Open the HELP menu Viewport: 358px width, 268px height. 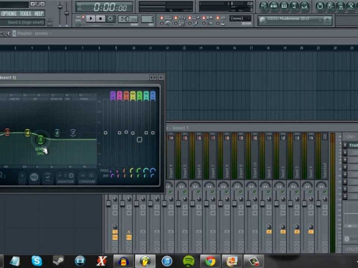pyautogui.click(x=38, y=13)
